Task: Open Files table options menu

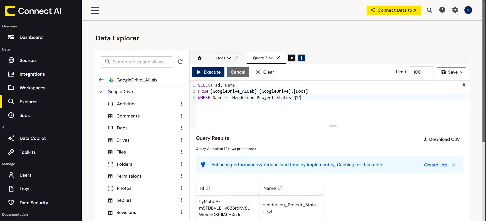Action: coord(181,152)
